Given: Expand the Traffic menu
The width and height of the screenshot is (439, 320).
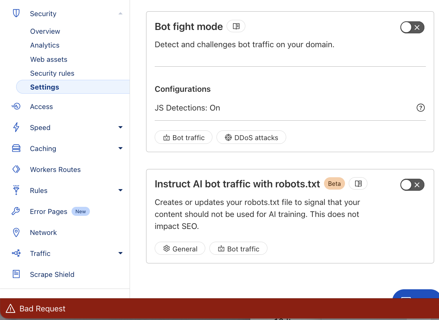Looking at the screenshot, I should tap(120, 253).
